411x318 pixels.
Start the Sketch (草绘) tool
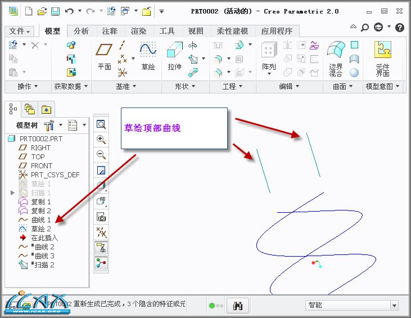pyautogui.click(x=148, y=56)
